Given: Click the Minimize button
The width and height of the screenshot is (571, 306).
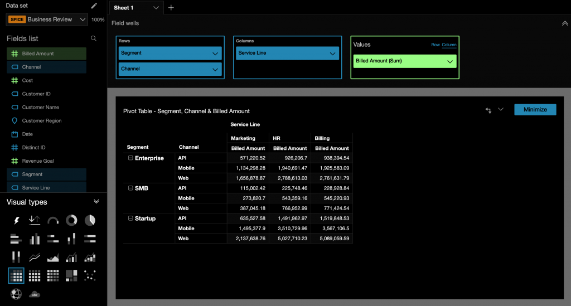Looking at the screenshot, I should click(x=535, y=109).
